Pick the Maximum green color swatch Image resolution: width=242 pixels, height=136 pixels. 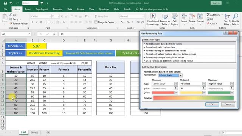[x=219, y=93]
